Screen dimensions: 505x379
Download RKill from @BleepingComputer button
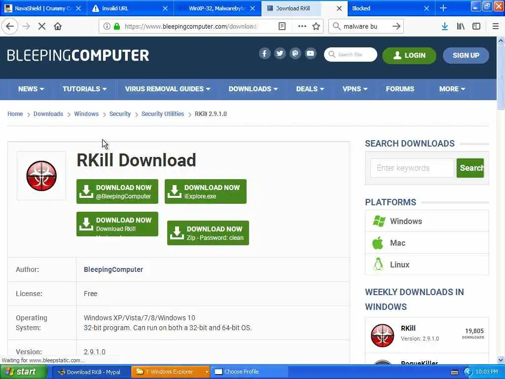(x=117, y=191)
